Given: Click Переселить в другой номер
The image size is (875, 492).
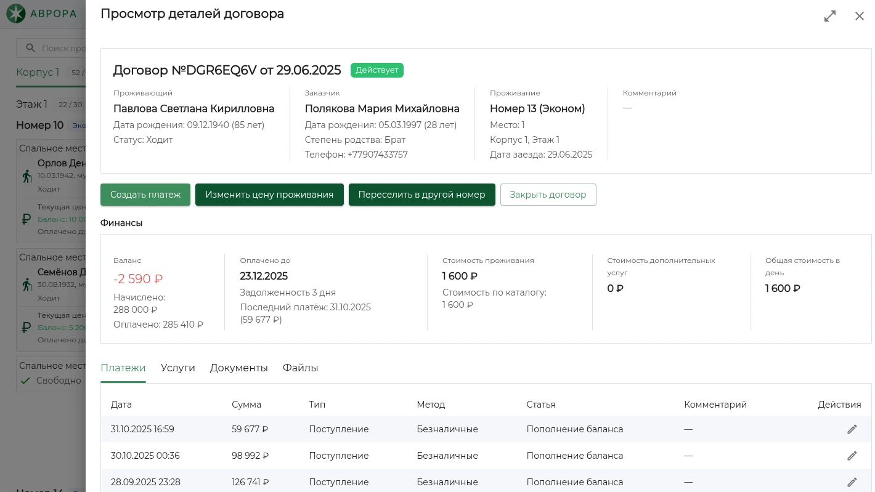Looking at the screenshot, I should click(421, 195).
